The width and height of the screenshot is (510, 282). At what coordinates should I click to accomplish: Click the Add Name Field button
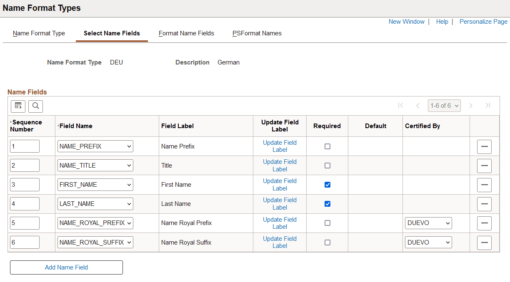(x=66, y=267)
